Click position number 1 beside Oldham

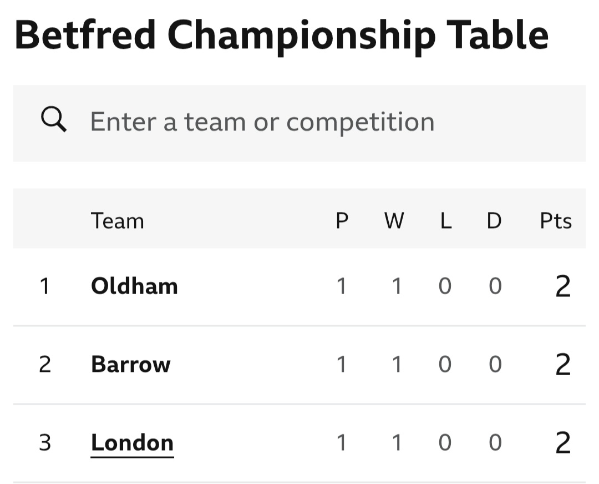(x=45, y=286)
